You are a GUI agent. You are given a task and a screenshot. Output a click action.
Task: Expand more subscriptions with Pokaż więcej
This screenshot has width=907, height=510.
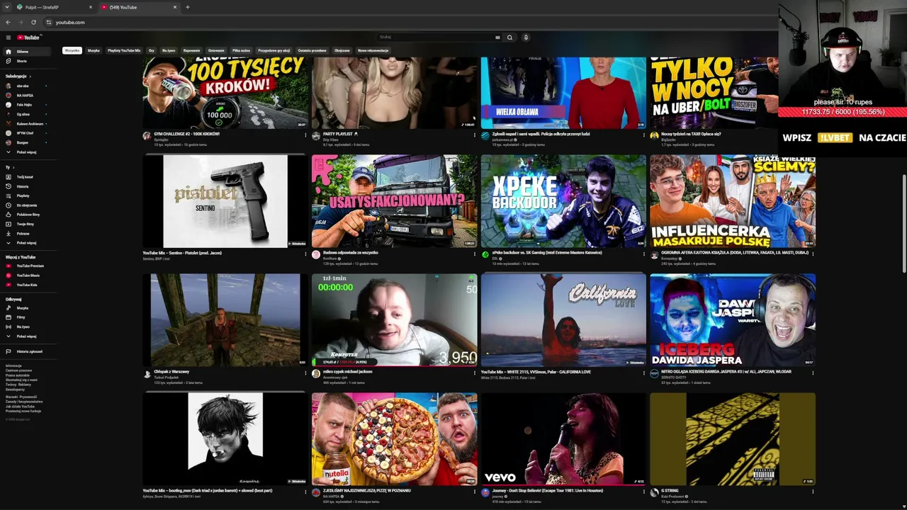[26, 152]
